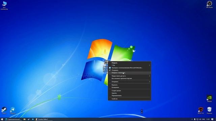Open the notification center icon
The image size is (216, 121).
click(212, 119)
